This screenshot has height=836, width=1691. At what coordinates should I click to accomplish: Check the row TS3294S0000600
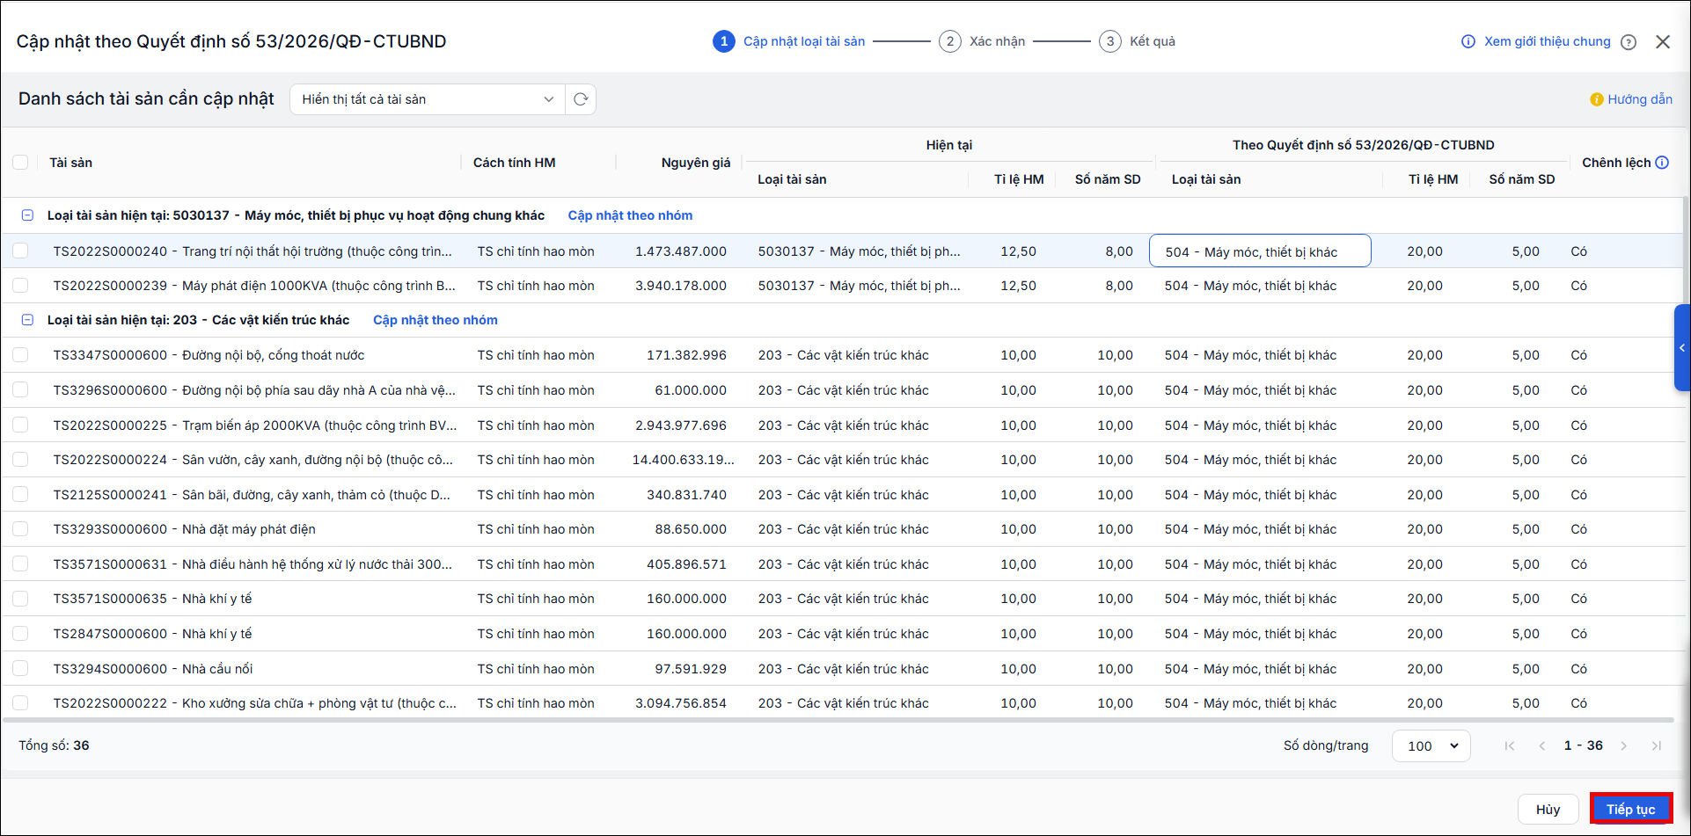[20, 669]
